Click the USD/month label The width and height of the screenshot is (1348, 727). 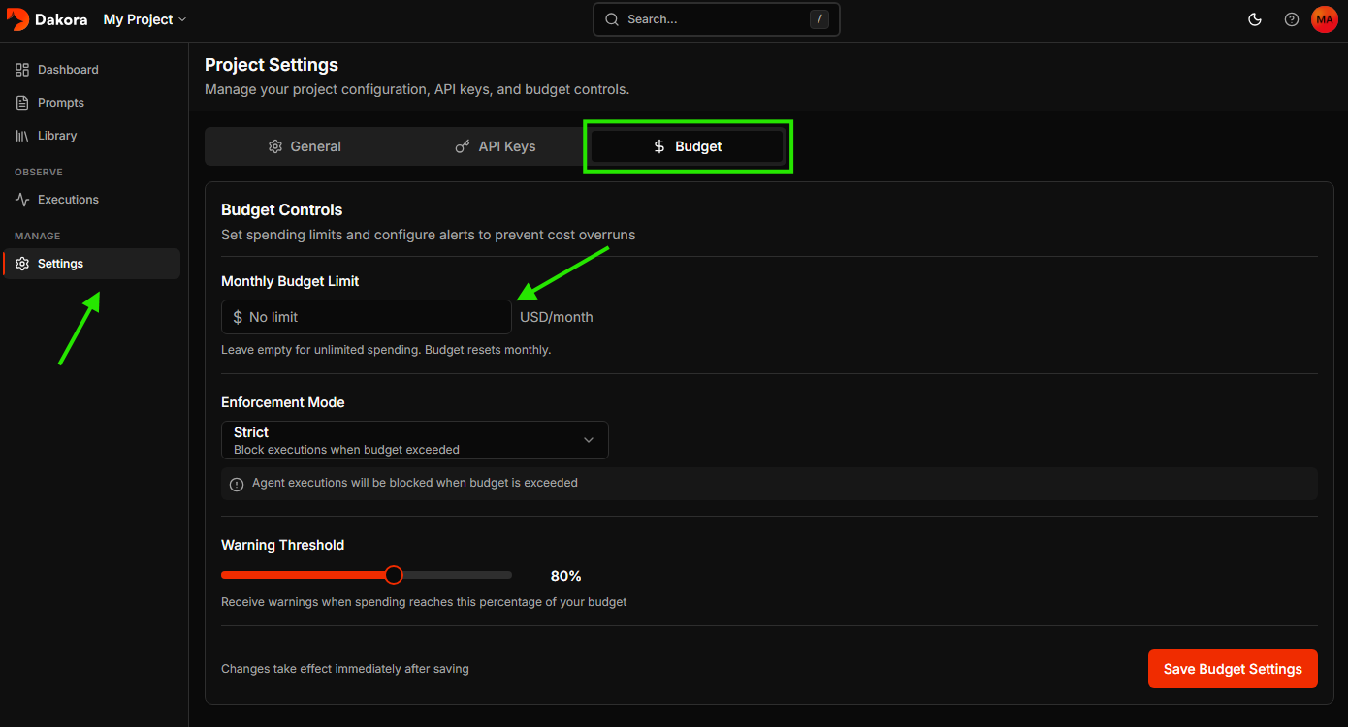(x=557, y=317)
